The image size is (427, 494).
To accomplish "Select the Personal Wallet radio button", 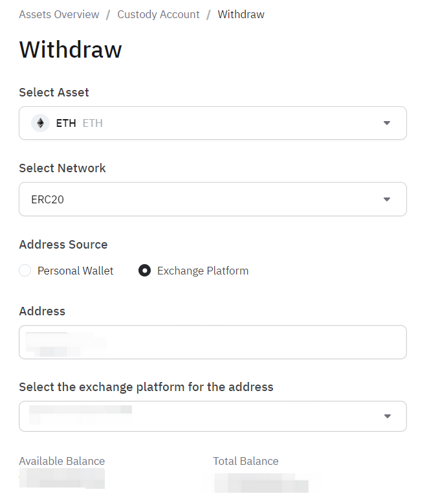I will pyautogui.click(x=25, y=271).
